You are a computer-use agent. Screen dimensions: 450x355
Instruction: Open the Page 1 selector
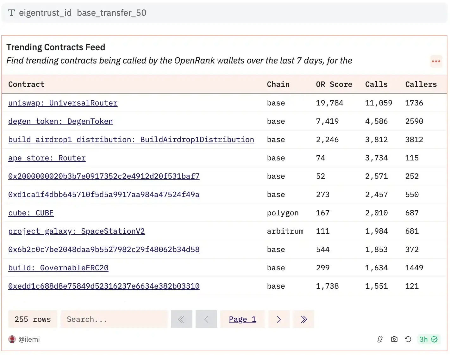pyautogui.click(x=242, y=319)
